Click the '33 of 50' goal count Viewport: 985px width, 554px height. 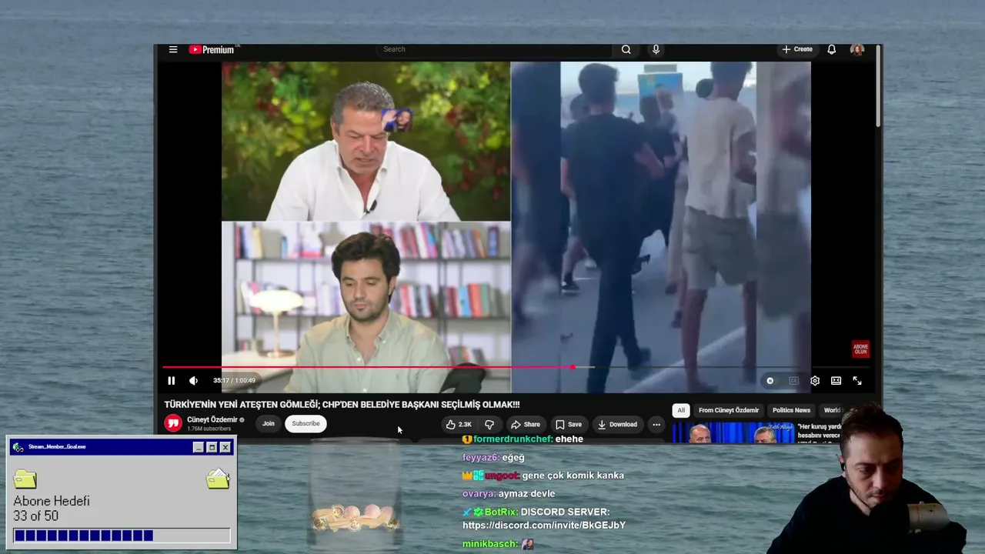coord(35,516)
